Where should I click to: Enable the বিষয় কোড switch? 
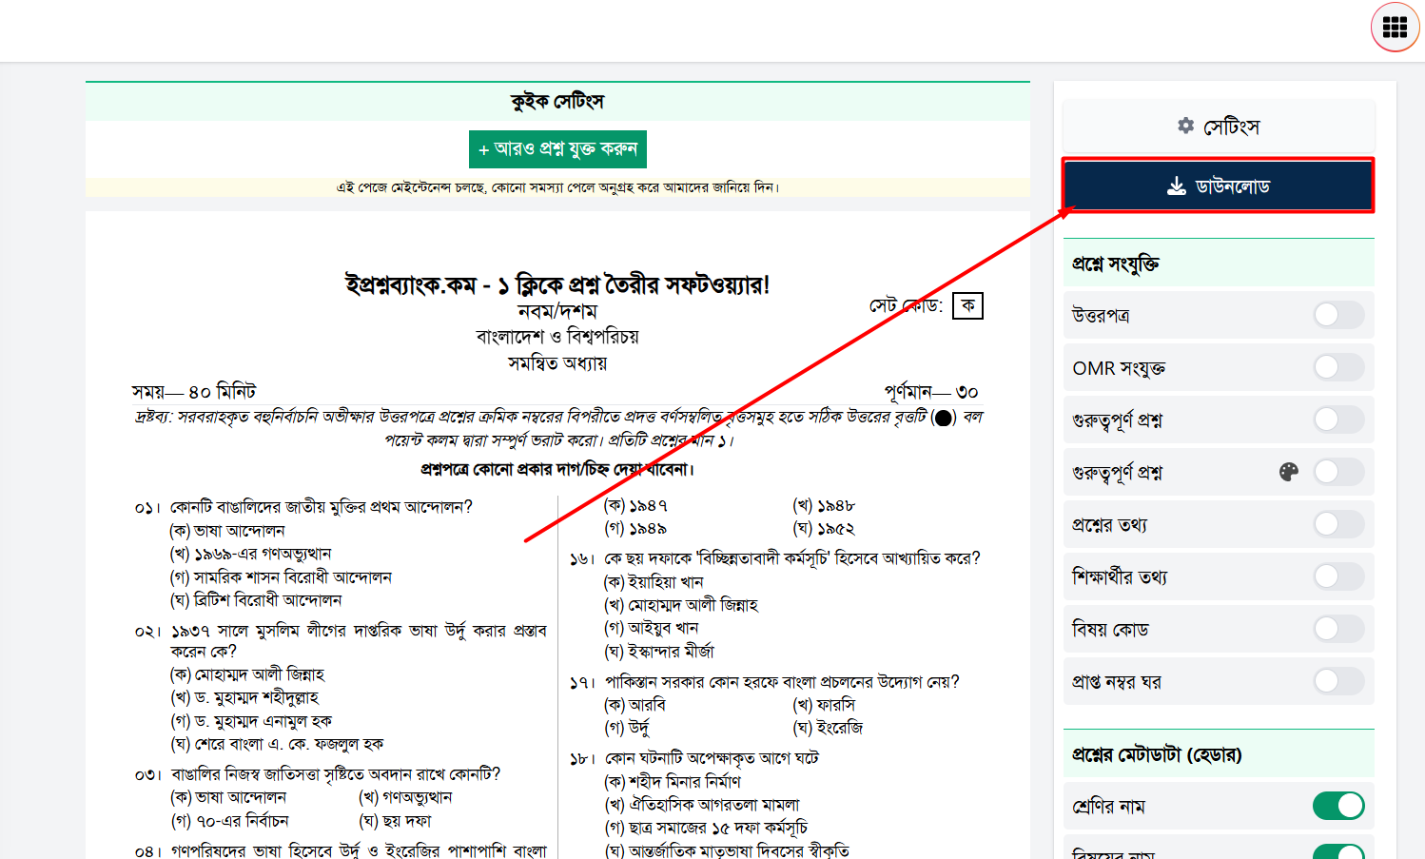(1338, 629)
